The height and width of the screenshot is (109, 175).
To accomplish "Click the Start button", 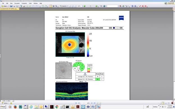I will click(3, 107).
